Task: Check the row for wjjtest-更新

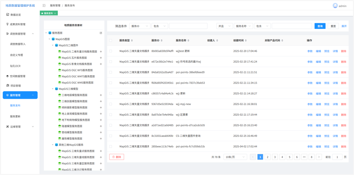Action: pos(111,51)
